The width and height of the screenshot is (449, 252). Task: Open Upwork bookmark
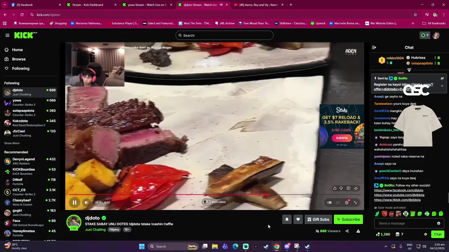pos(318,23)
